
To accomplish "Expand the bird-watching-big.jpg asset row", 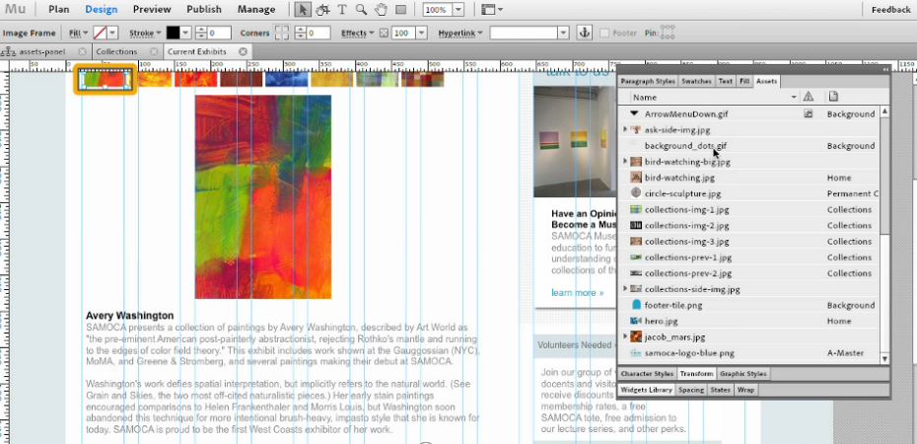I will (x=625, y=161).
